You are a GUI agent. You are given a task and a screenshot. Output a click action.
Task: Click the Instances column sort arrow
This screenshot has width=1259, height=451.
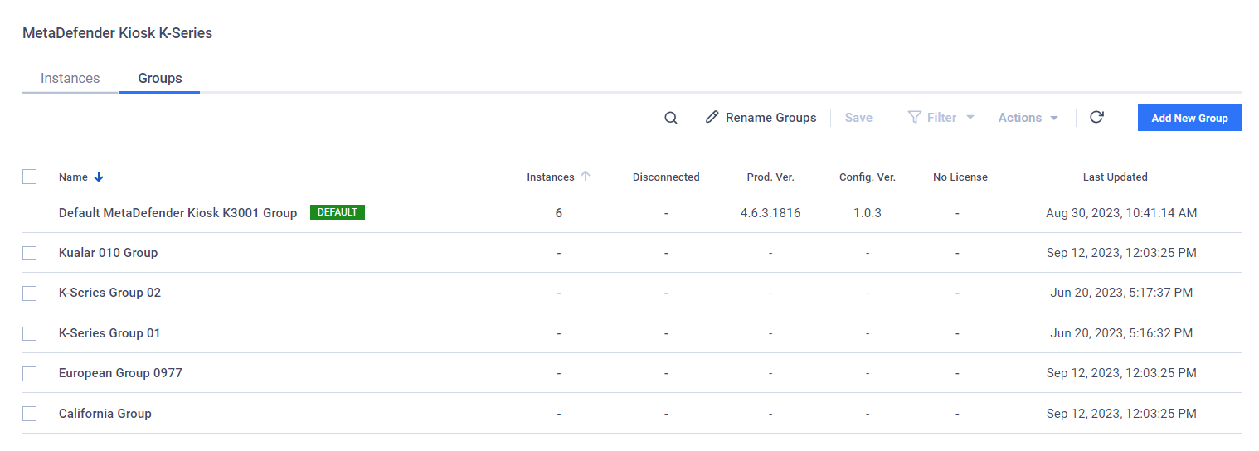pos(586,176)
